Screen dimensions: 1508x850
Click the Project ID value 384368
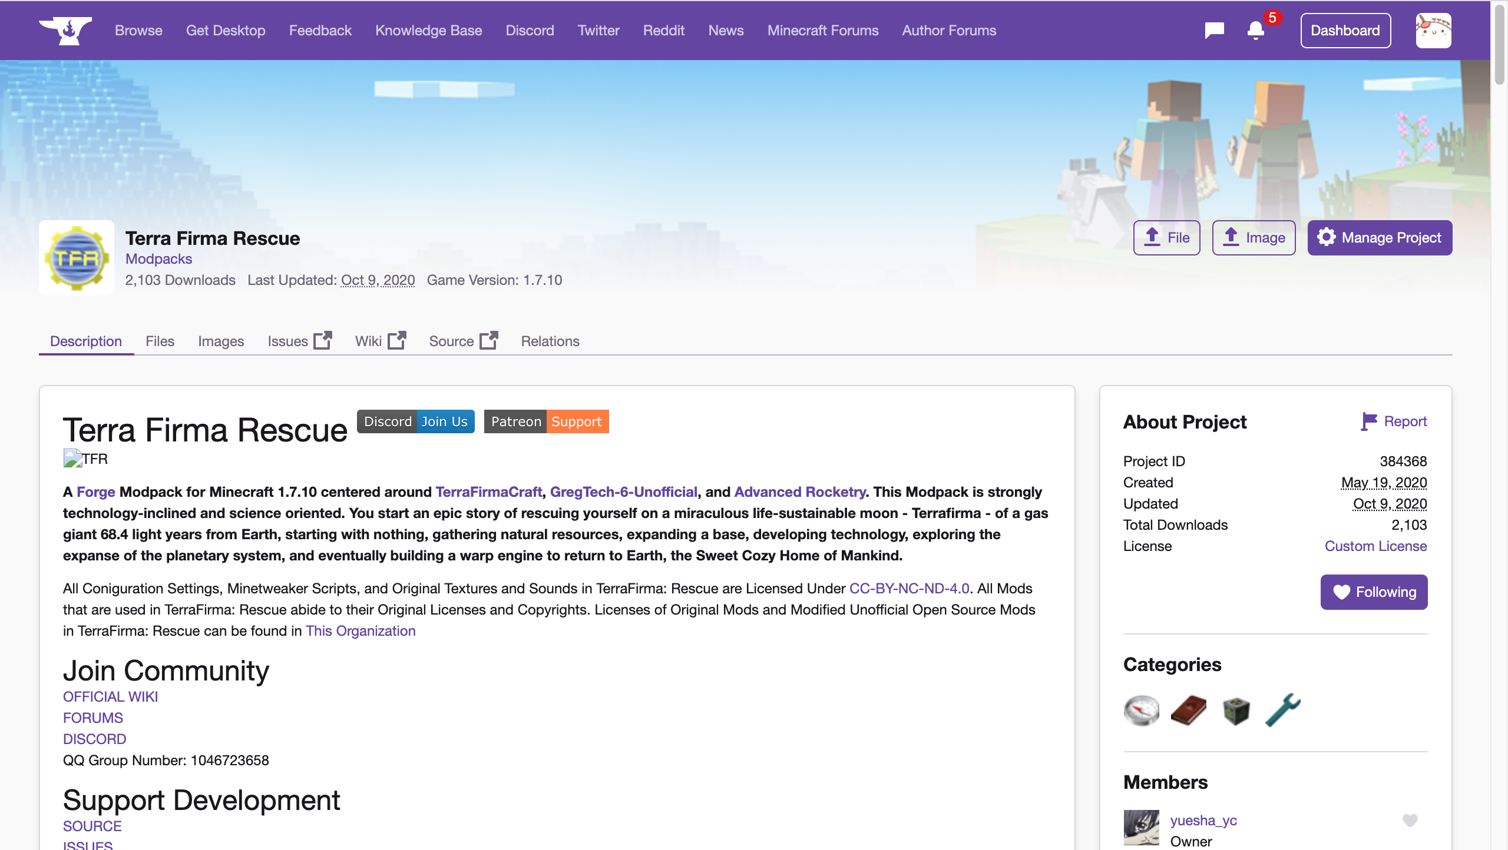click(x=1403, y=461)
